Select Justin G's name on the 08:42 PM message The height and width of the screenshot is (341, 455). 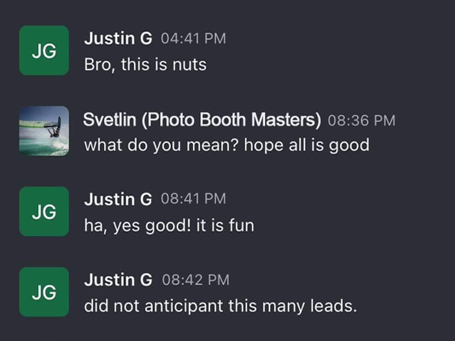tap(118, 280)
